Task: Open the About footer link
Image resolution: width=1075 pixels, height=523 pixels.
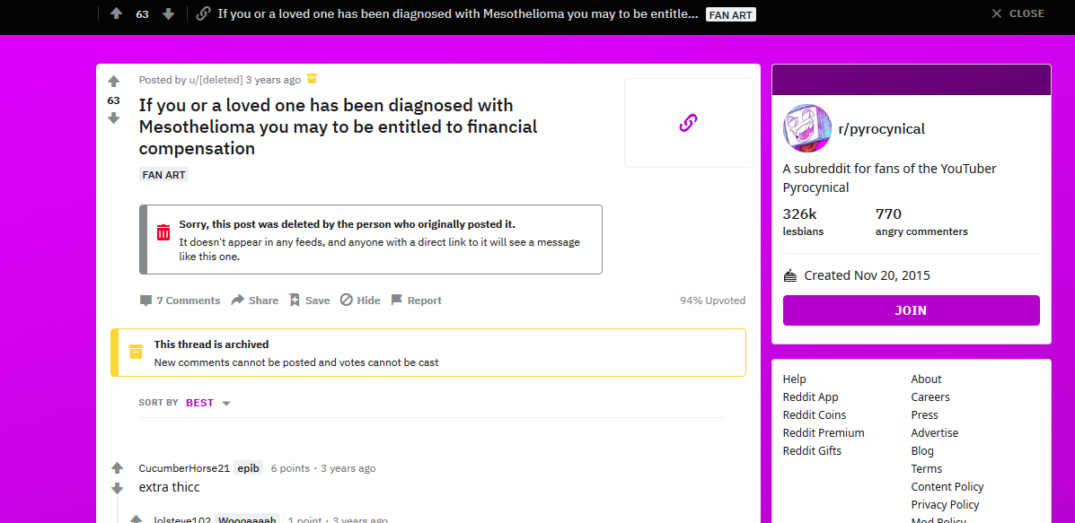Action: (x=926, y=379)
